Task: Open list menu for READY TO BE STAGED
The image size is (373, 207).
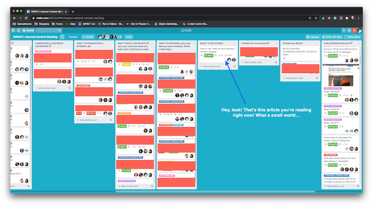Action: [x=235, y=43]
